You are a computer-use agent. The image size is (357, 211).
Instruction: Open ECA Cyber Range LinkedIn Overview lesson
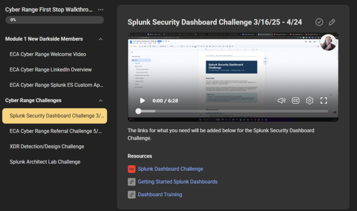pos(51,70)
